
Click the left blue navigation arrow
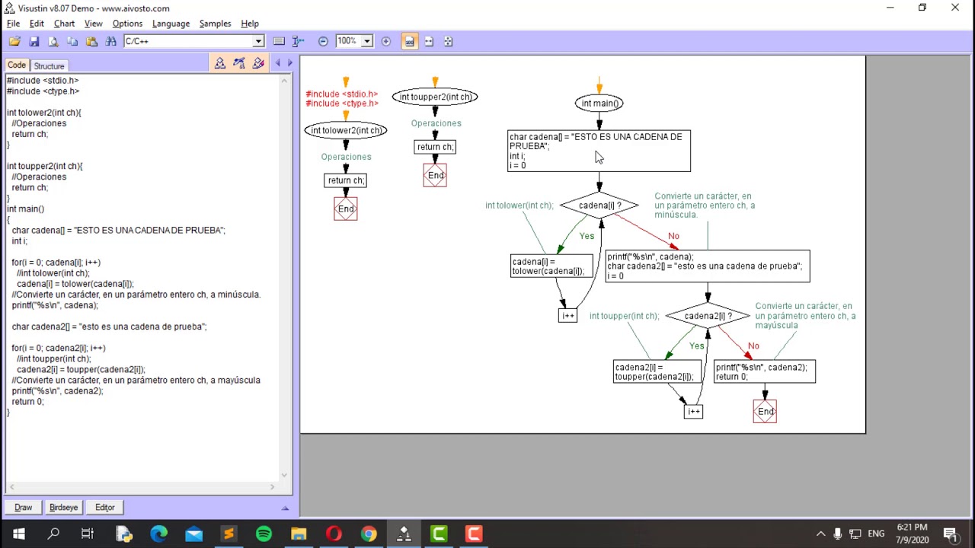coord(277,63)
